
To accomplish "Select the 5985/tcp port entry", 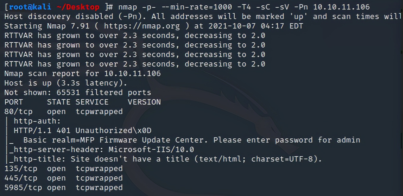I will click(x=23, y=187).
